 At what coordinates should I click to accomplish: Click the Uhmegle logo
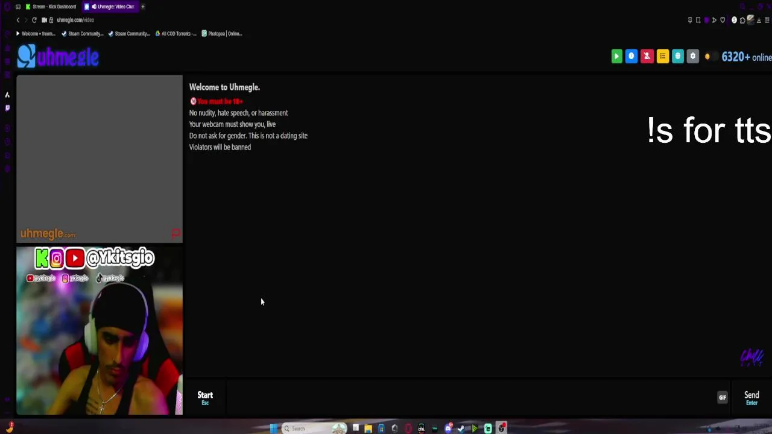pos(58,57)
